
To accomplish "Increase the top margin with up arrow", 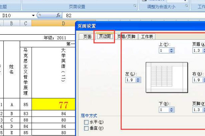I will [x=171, y=50].
